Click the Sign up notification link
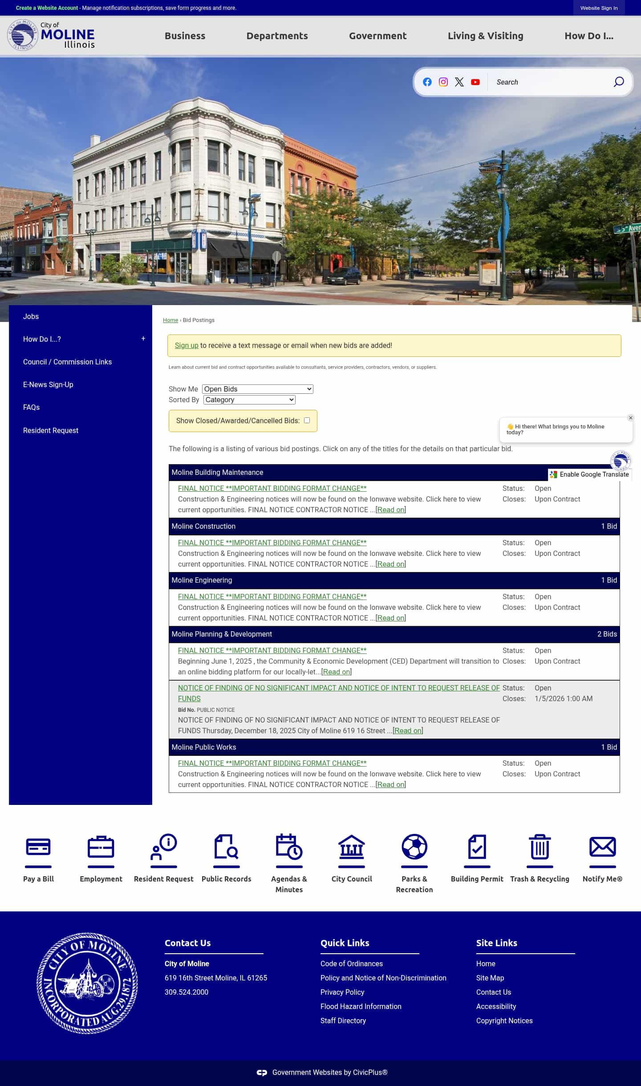The height and width of the screenshot is (1086, 641). (187, 345)
